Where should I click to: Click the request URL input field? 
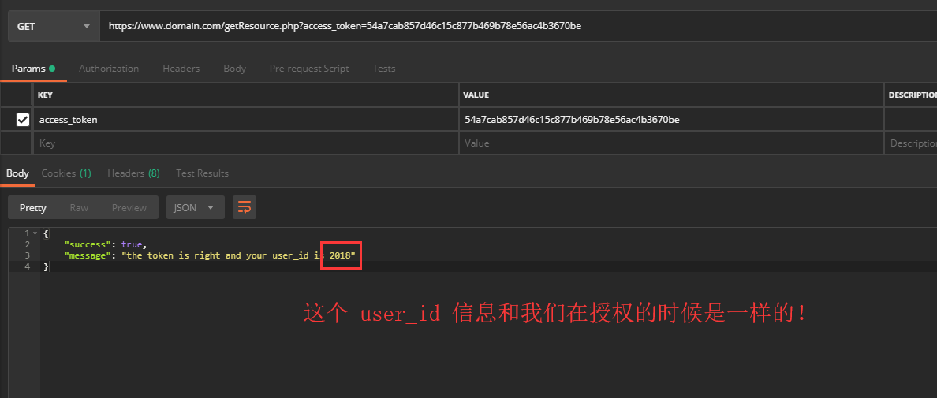click(518, 26)
